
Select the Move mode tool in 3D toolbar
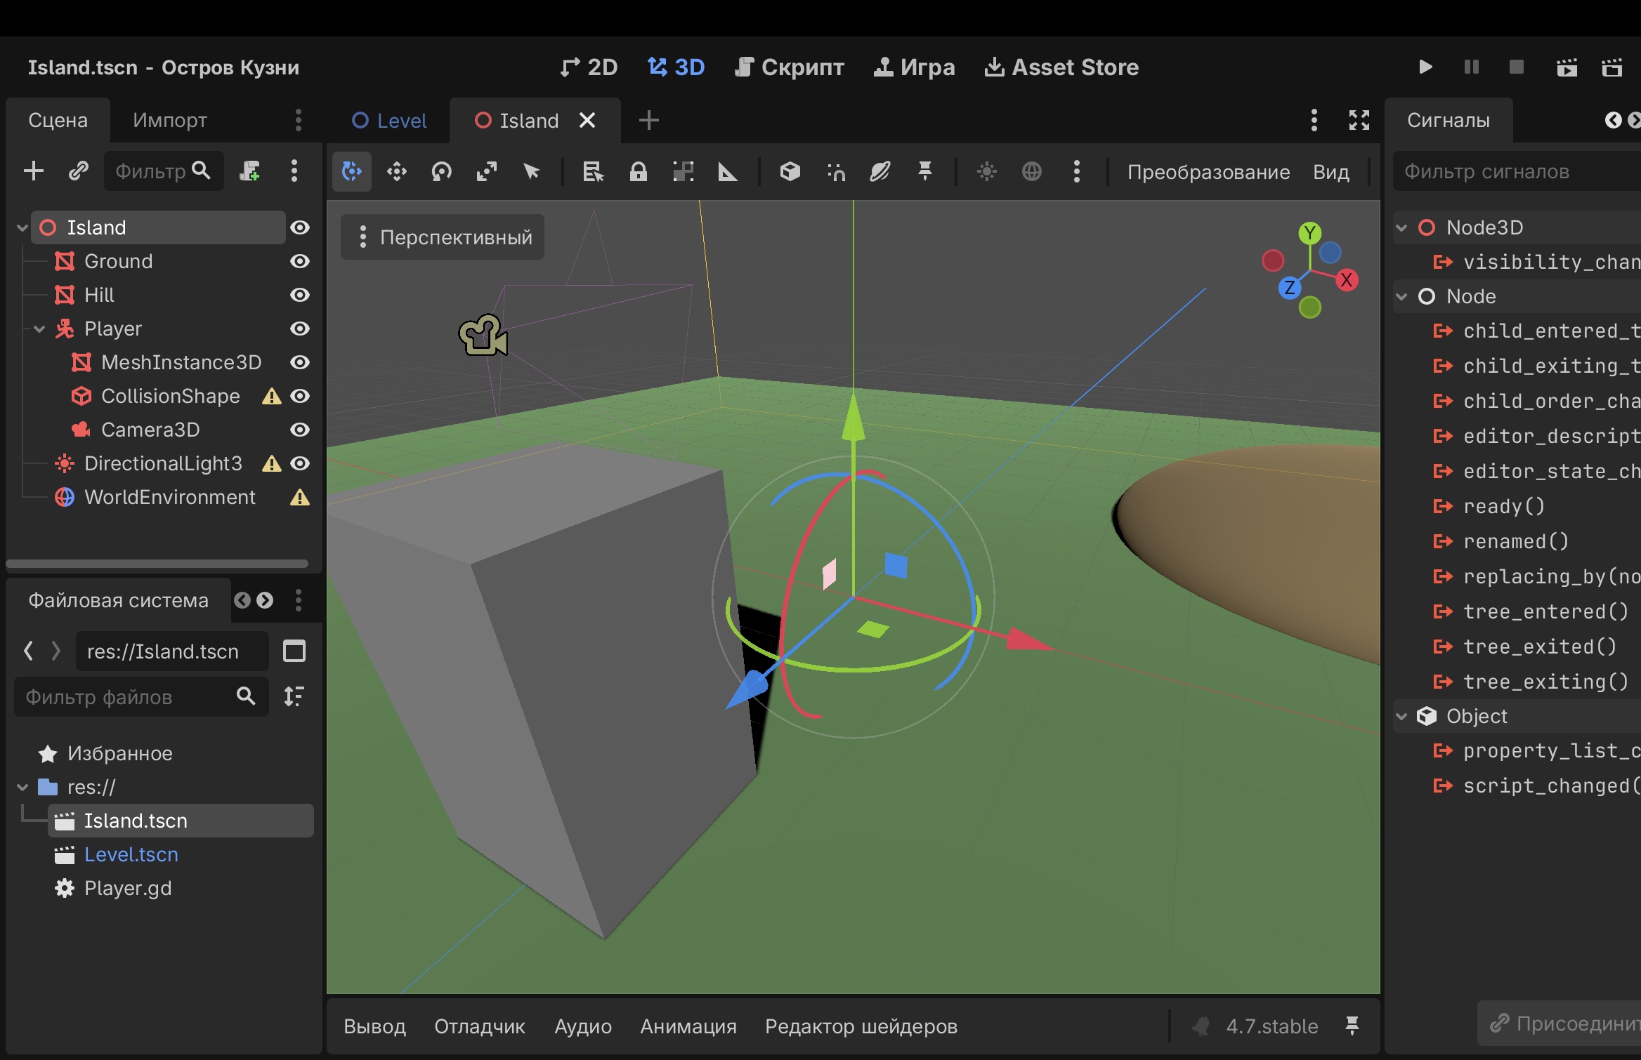(x=397, y=172)
